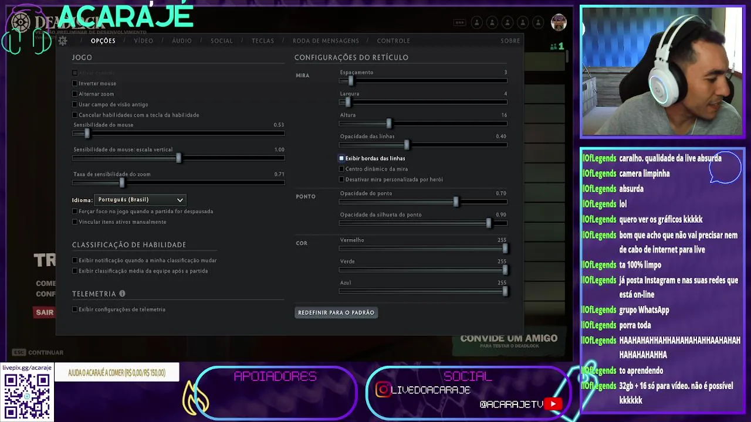Click the livepix QR code
Viewport: 751px width, 422px height.
pos(27,397)
